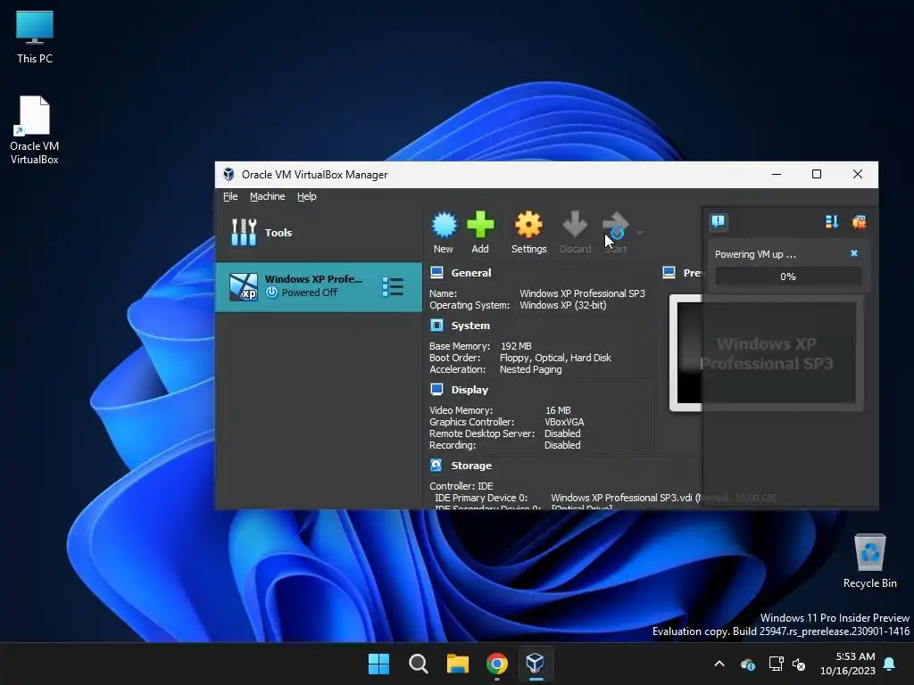
Task: Click the System section header
Action: 470,326
